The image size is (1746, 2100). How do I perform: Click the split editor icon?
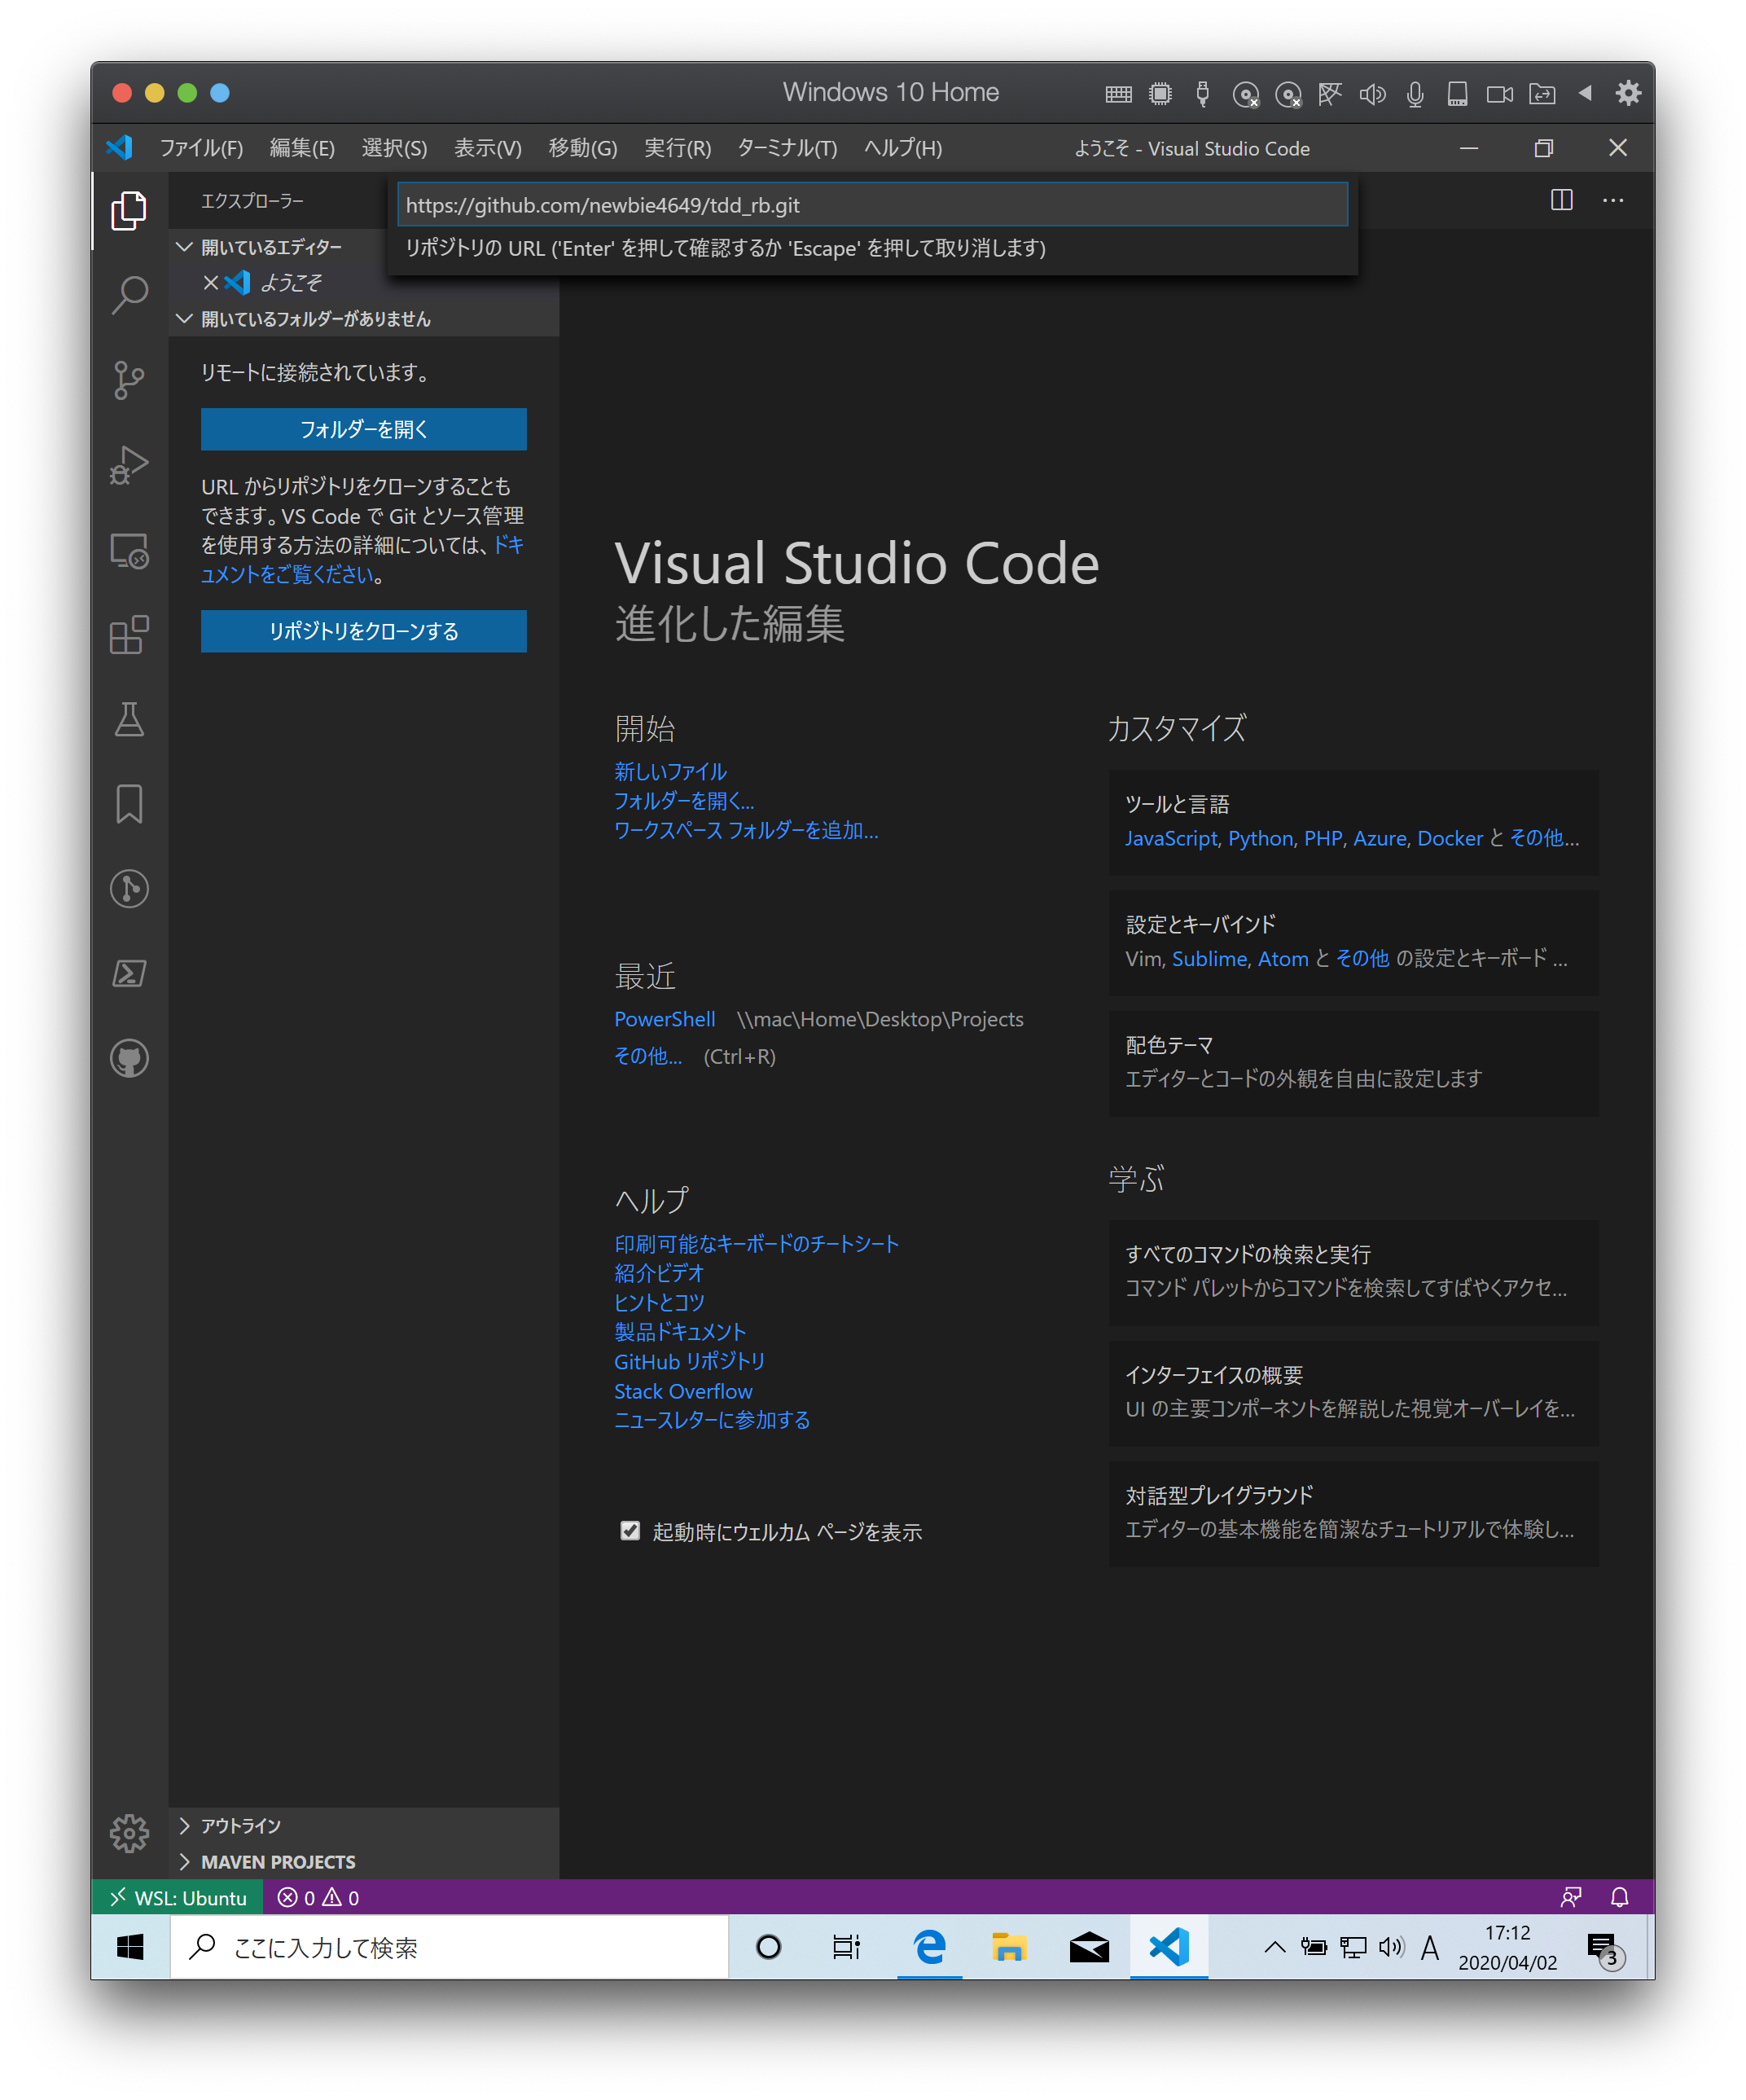(x=1561, y=200)
